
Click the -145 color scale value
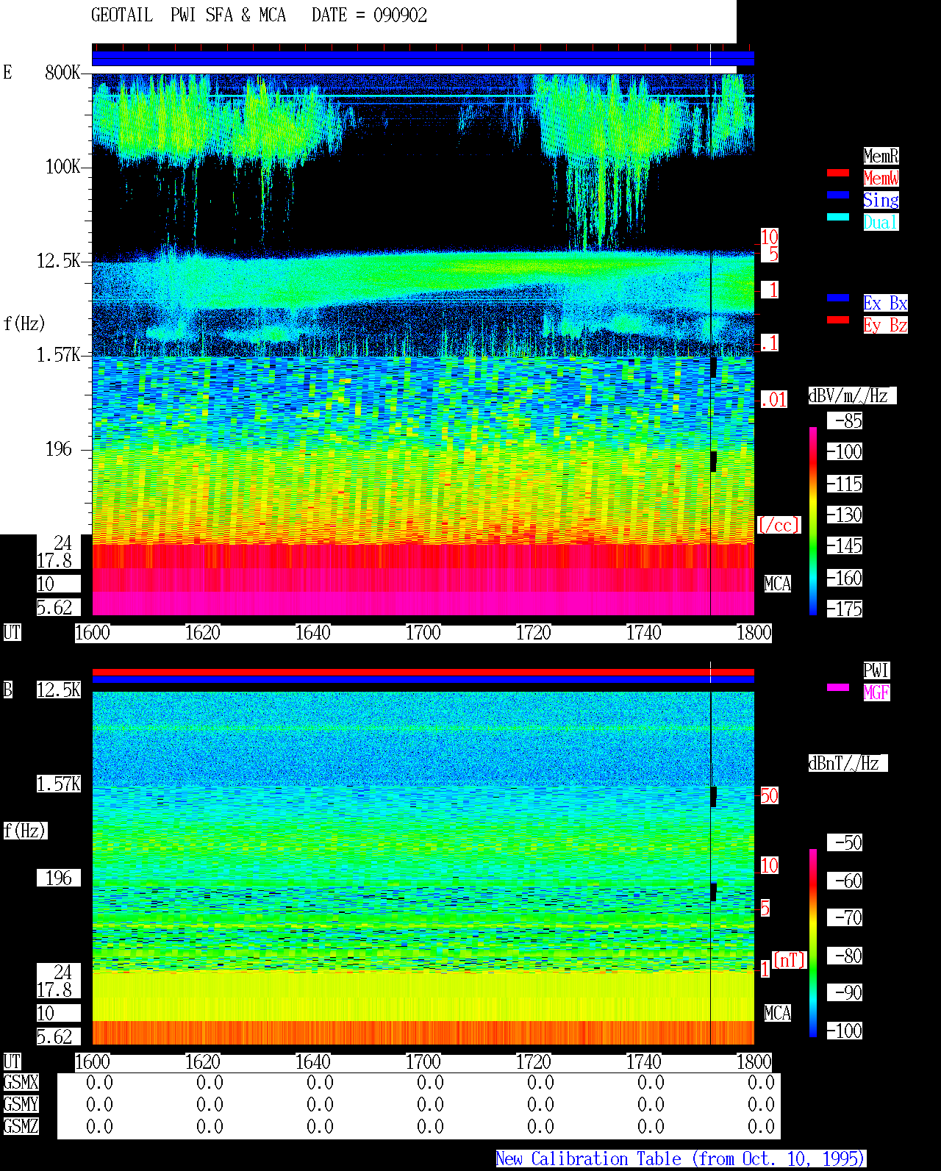coord(845,545)
